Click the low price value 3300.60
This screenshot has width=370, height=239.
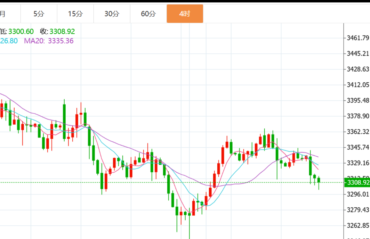21,31
